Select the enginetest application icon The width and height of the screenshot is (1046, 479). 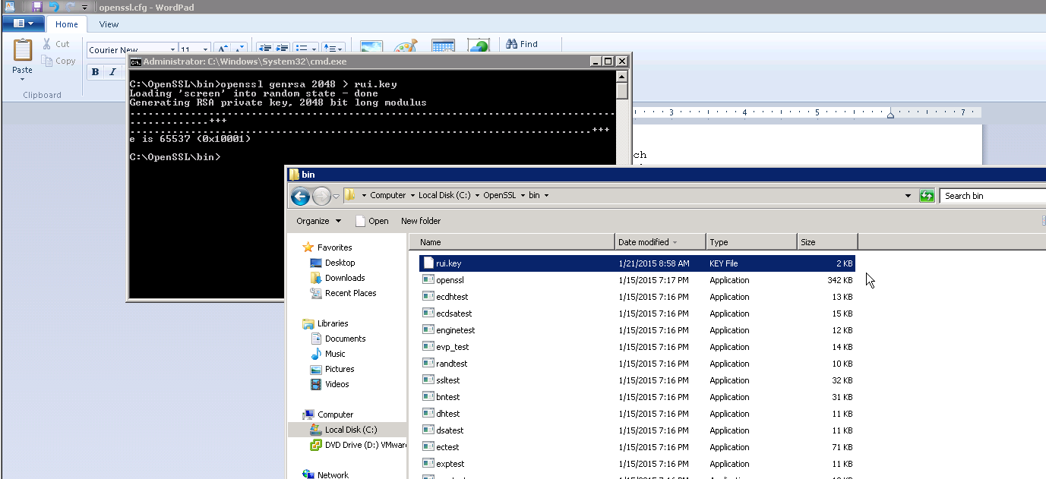(428, 330)
